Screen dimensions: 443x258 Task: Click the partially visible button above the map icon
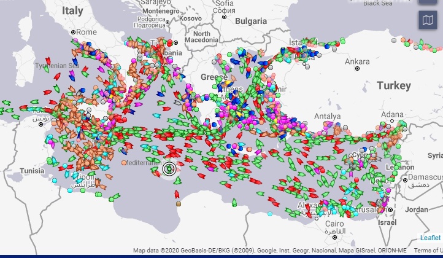428,2
